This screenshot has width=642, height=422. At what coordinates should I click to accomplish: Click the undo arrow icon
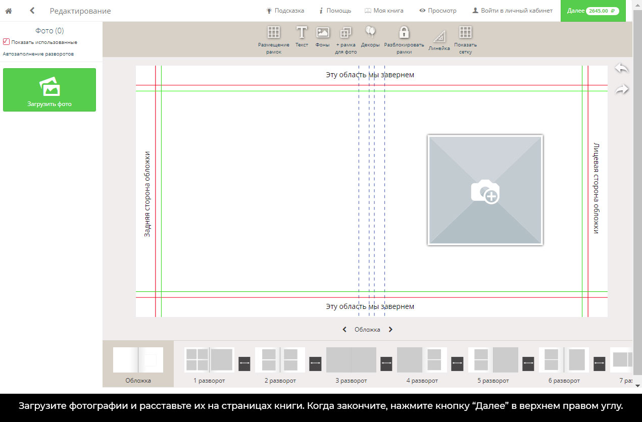[x=621, y=69]
